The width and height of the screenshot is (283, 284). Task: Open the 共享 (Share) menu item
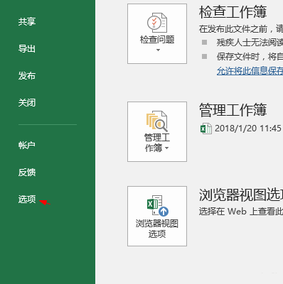pyautogui.click(x=27, y=21)
